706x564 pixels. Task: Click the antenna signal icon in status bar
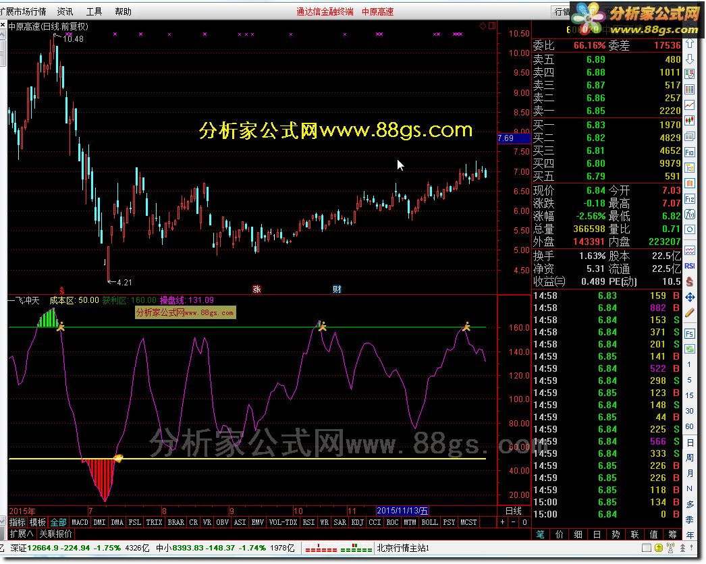coord(670,548)
